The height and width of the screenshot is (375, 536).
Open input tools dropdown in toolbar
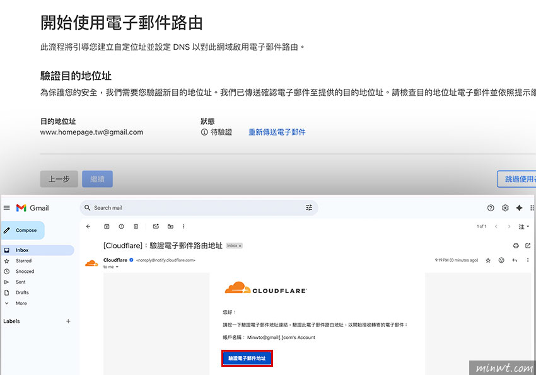[x=523, y=226]
